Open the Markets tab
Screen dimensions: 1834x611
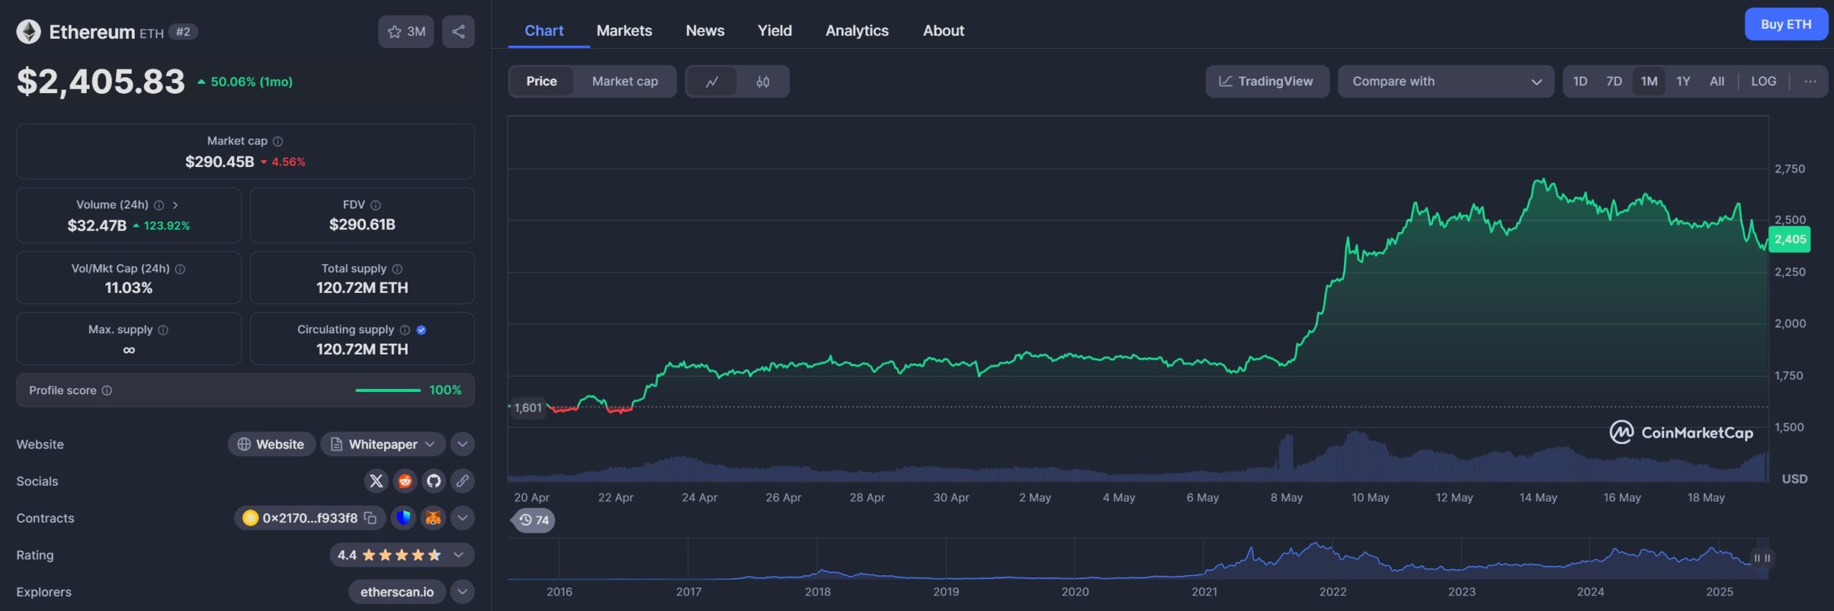(x=624, y=31)
